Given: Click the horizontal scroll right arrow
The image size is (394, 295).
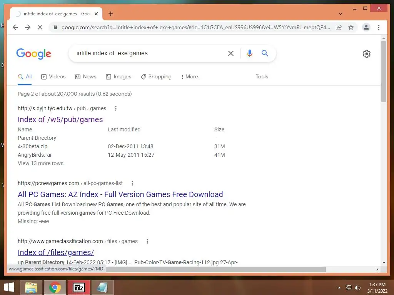Looking at the screenshot, I should tap(377, 269).
